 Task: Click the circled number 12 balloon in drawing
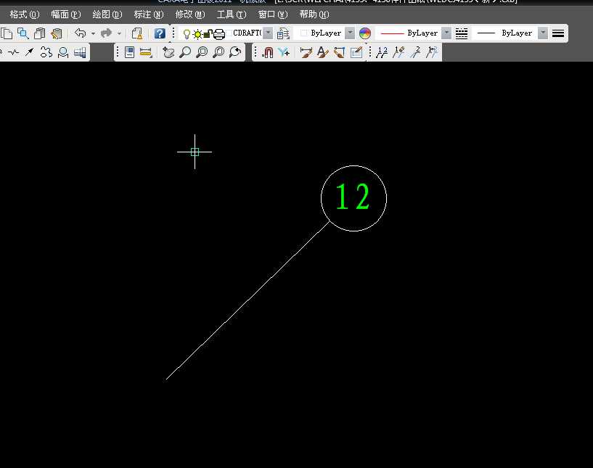tap(353, 198)
